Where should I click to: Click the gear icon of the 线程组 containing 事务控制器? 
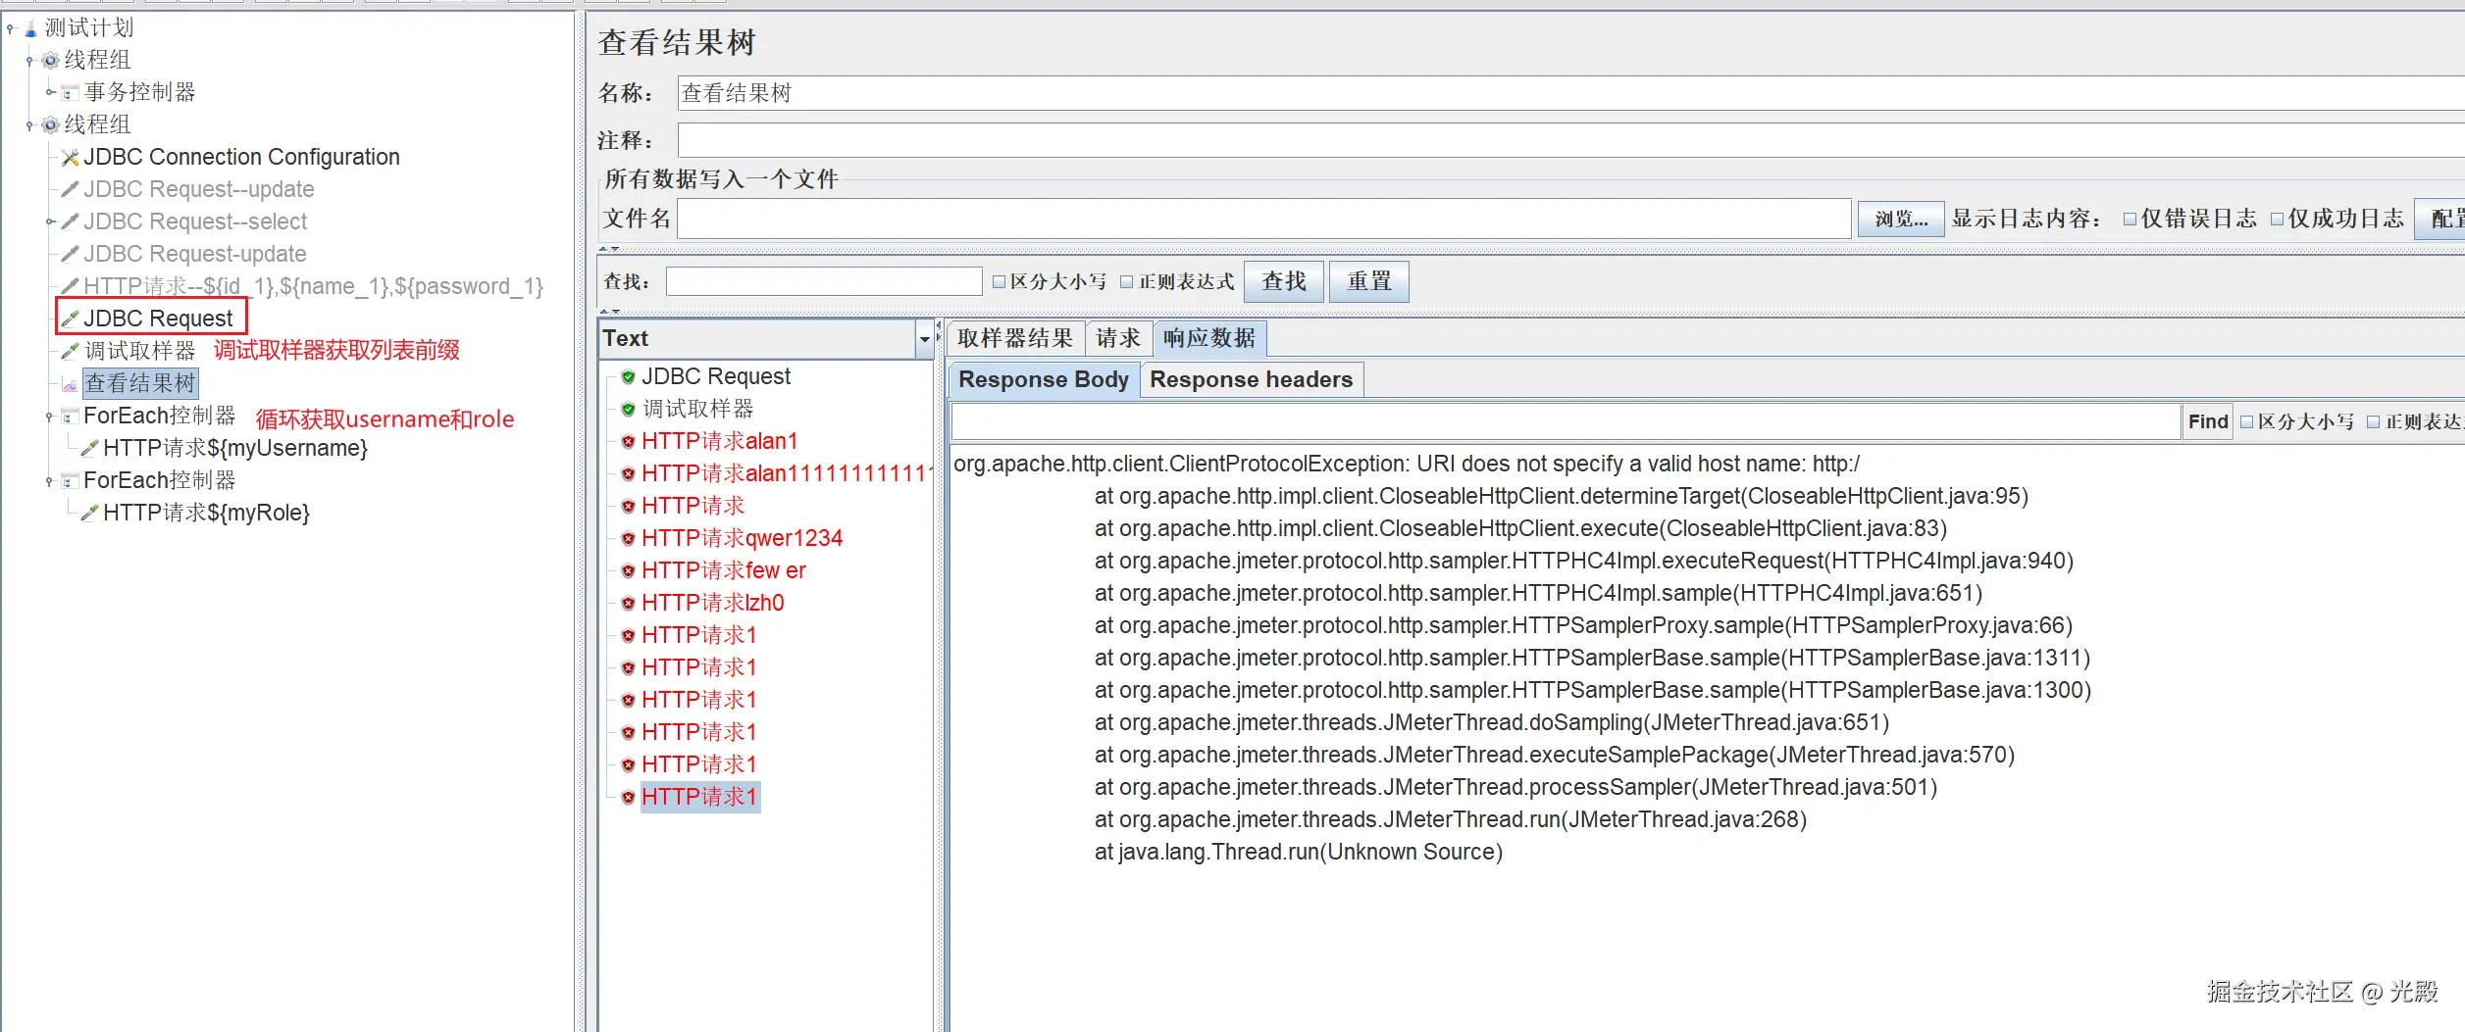[x=50, y=61]
